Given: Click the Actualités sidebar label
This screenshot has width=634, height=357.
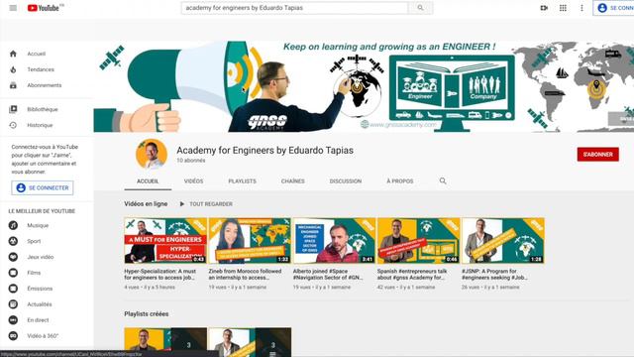Looking at the screenshot, I should [x=40, y=304].
